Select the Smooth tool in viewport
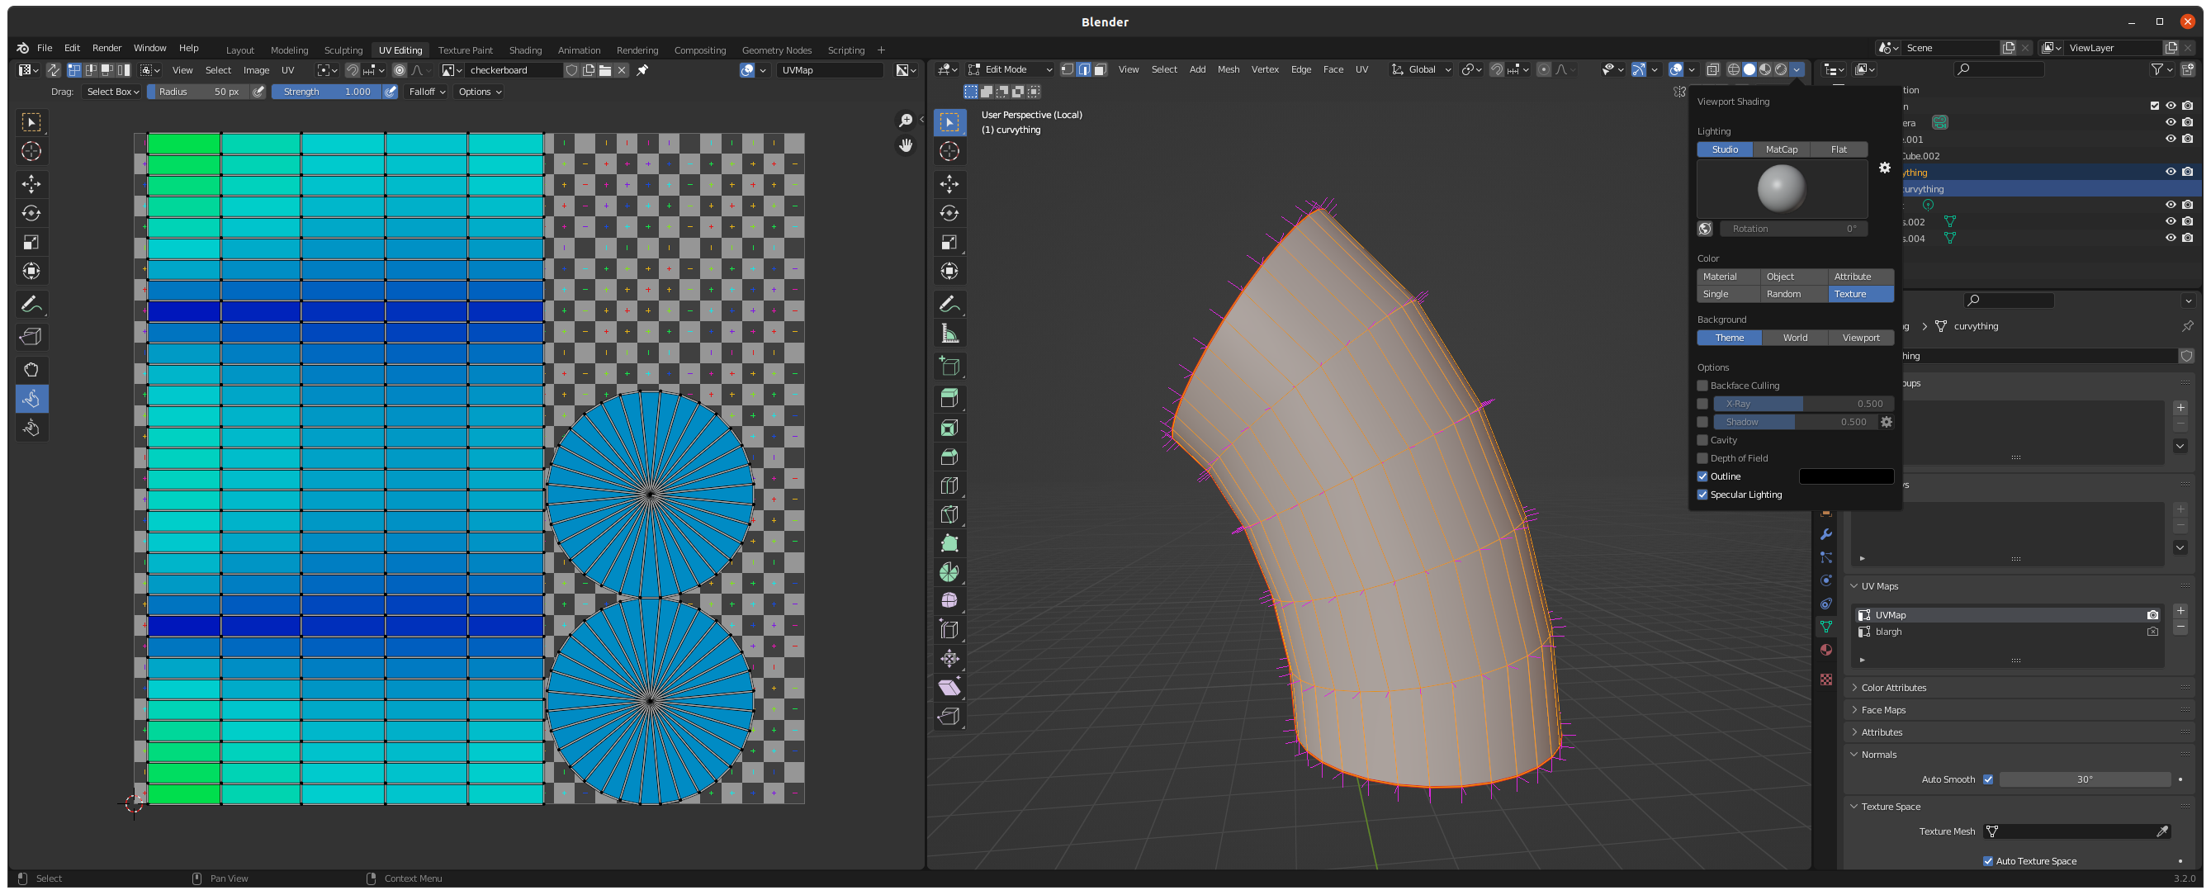Viewport: 2211px width, 895px height. click(x=949, y=601)
